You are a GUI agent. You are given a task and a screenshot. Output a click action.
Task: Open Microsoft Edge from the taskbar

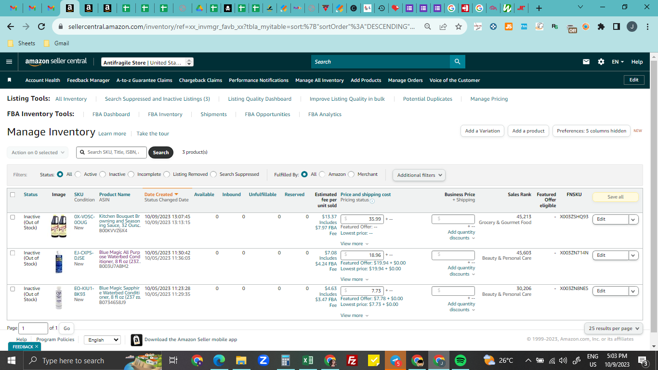pyautogui.click(x=219, y=360)
